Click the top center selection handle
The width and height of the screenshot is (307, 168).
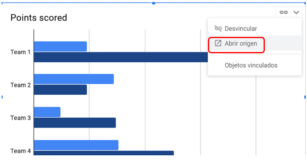coord(153,3)
